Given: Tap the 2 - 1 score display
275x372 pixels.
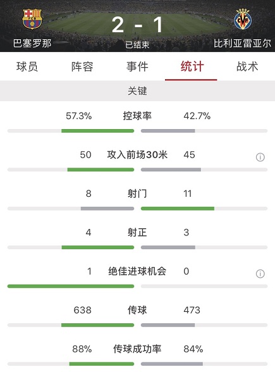Looking at the screenshot, I should pos(137,25).
